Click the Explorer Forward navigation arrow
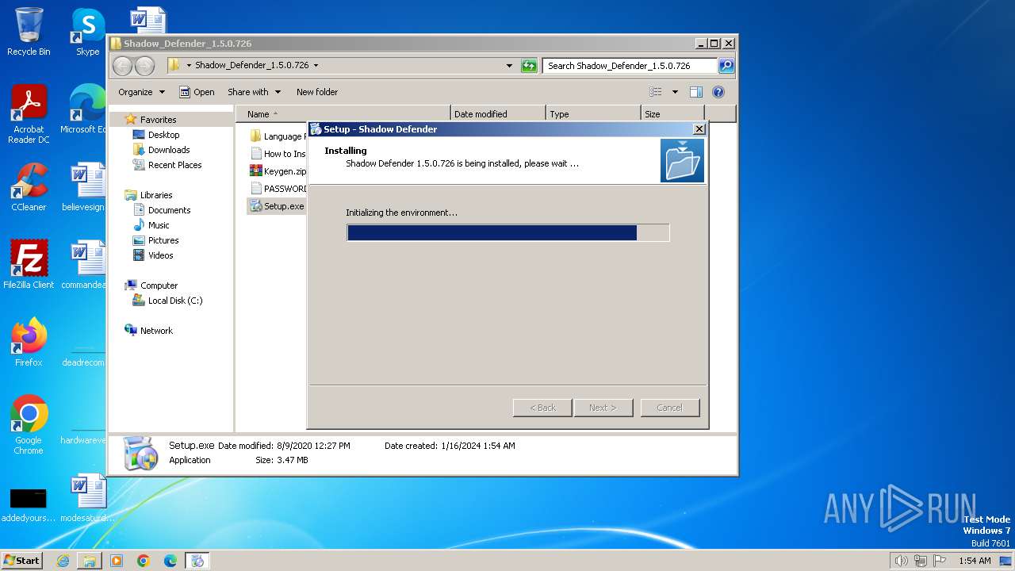Viewport: 1015px width, 571px height. tap(144, 66)
